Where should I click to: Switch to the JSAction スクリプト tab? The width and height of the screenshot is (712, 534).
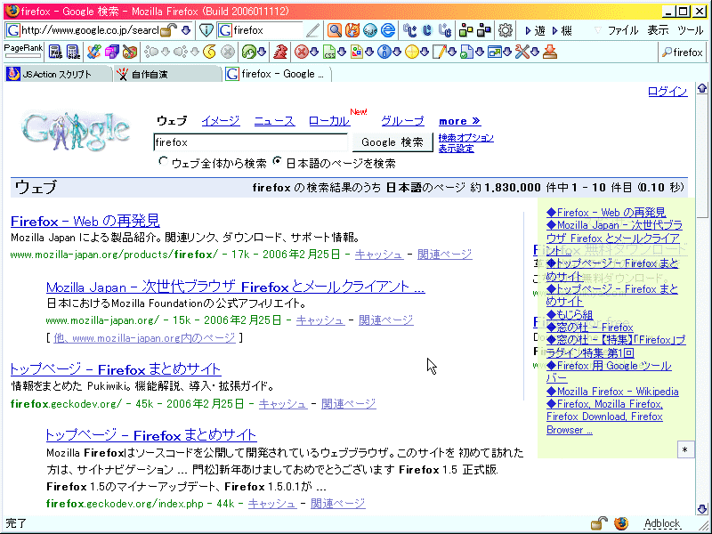click(x=58, y=74)
